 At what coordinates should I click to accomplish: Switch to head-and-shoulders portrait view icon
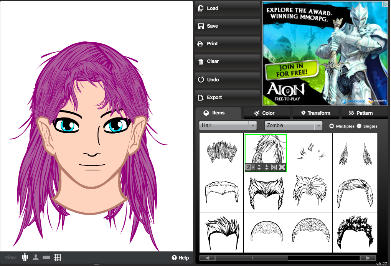click(36, 258)
